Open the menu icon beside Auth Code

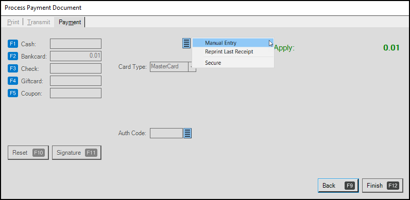click(x=187, y=133)
